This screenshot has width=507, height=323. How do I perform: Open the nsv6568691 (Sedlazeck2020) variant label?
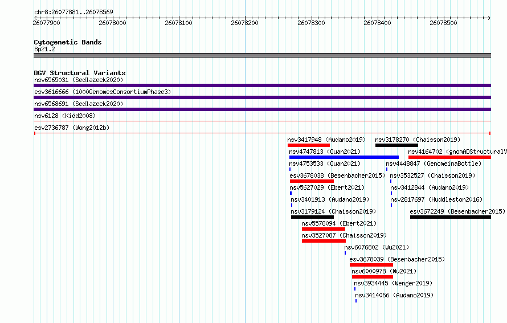pos(79,104)
